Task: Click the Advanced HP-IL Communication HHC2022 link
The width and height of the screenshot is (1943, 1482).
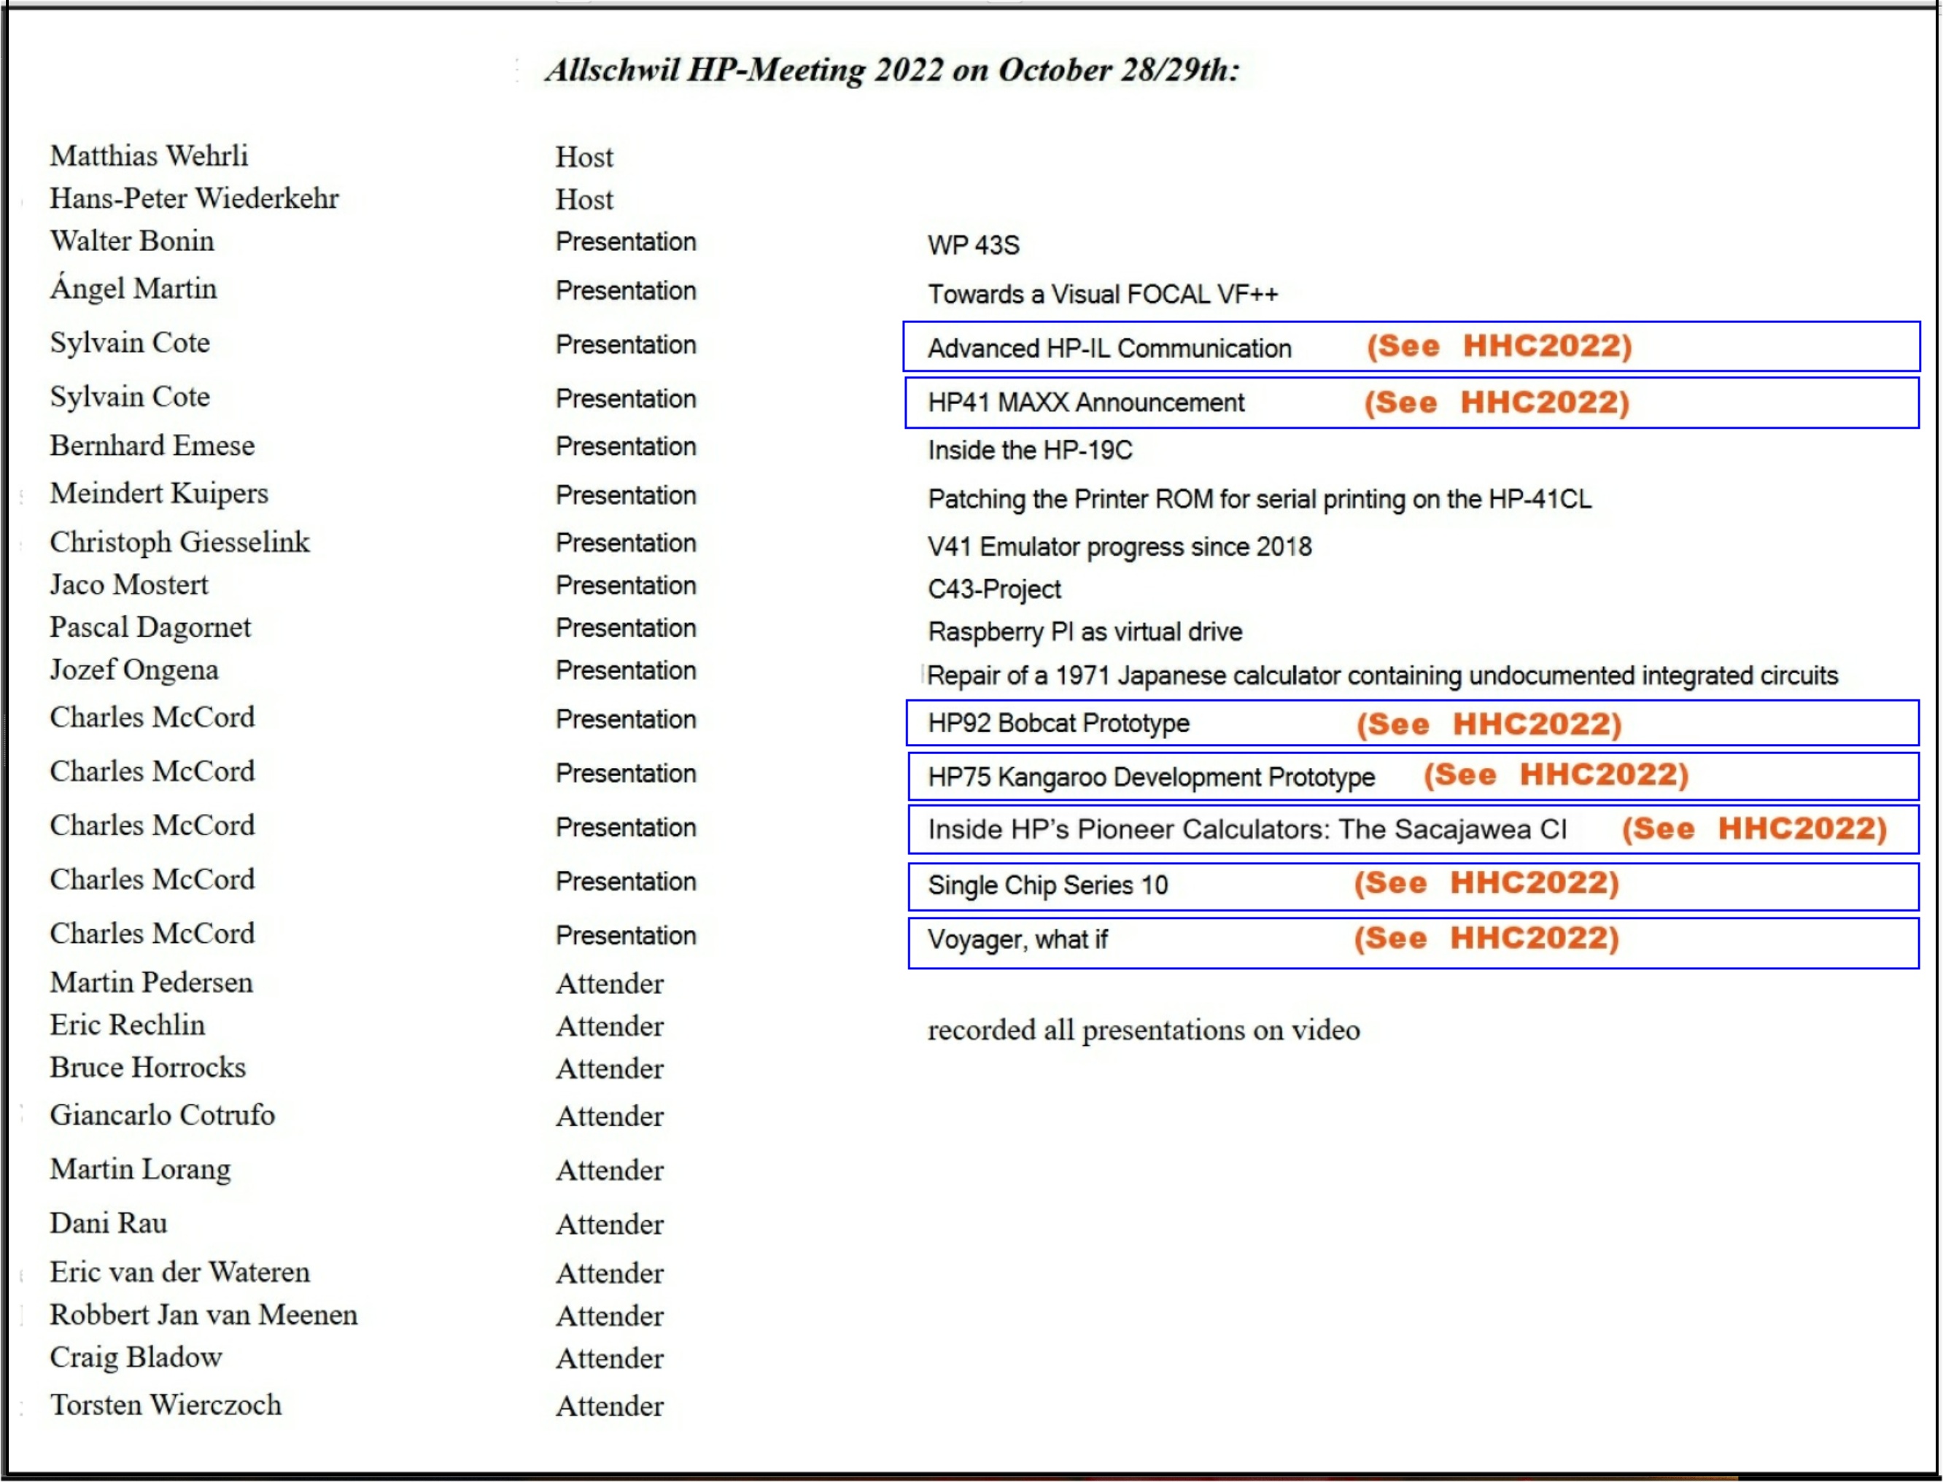Action: (1497, 346)
